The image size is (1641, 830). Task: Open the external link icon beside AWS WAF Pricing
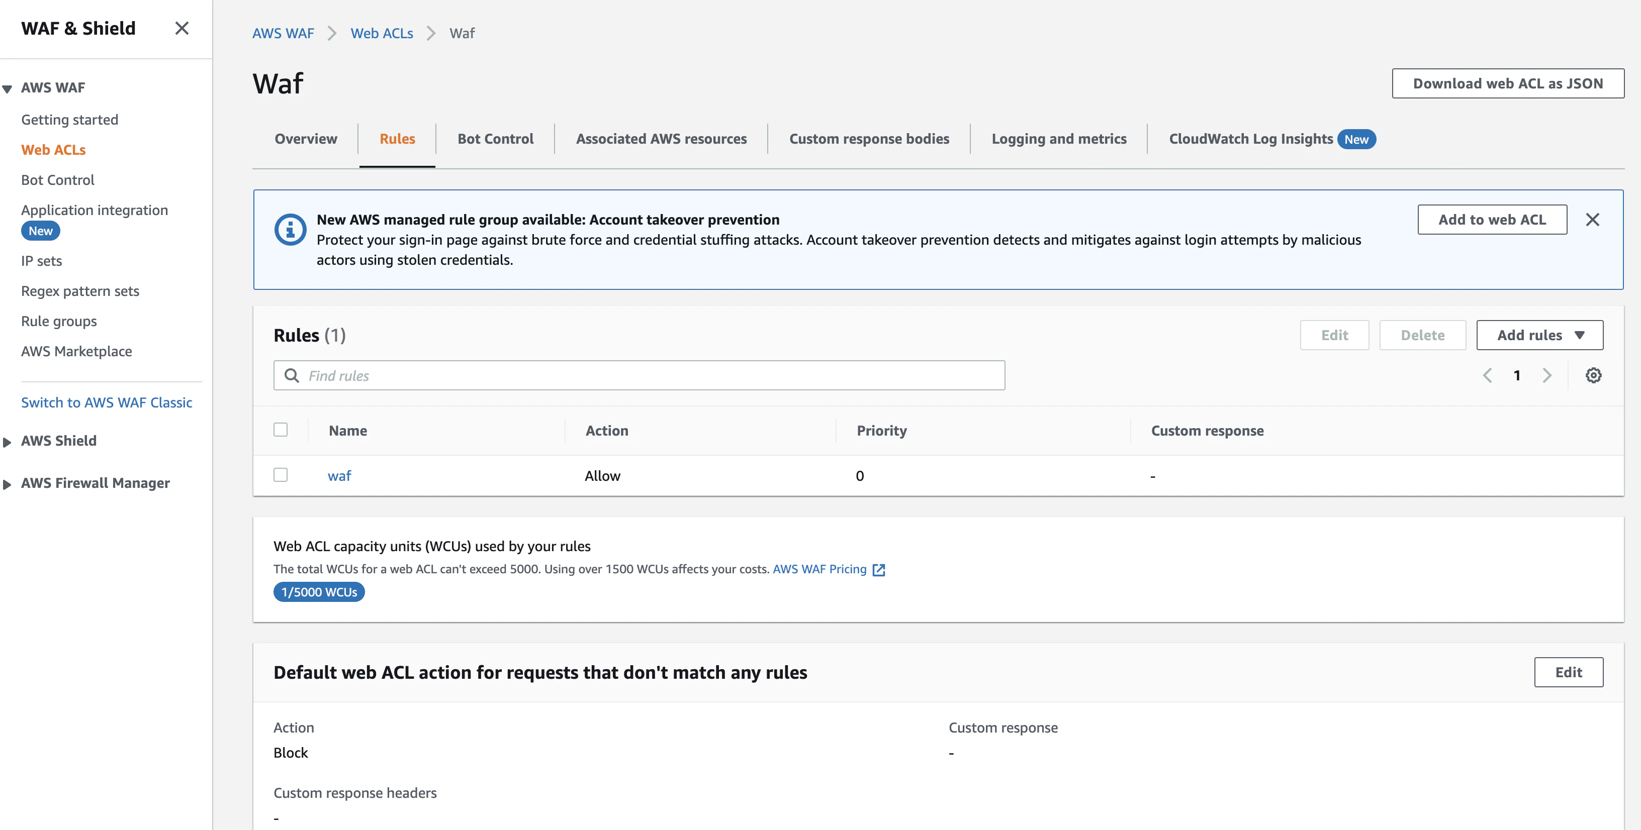pos(878,570)
